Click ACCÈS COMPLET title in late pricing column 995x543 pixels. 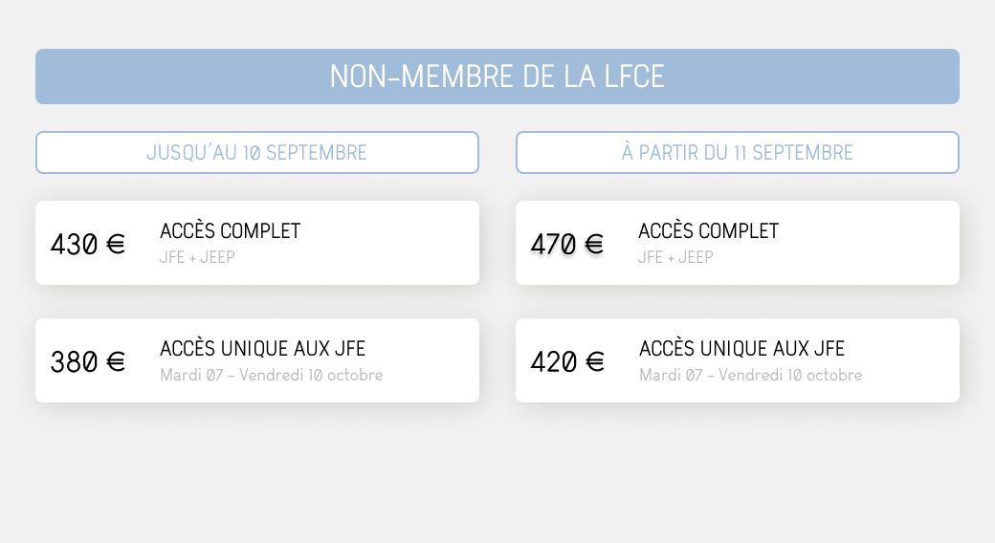click(x=708, y=230)
